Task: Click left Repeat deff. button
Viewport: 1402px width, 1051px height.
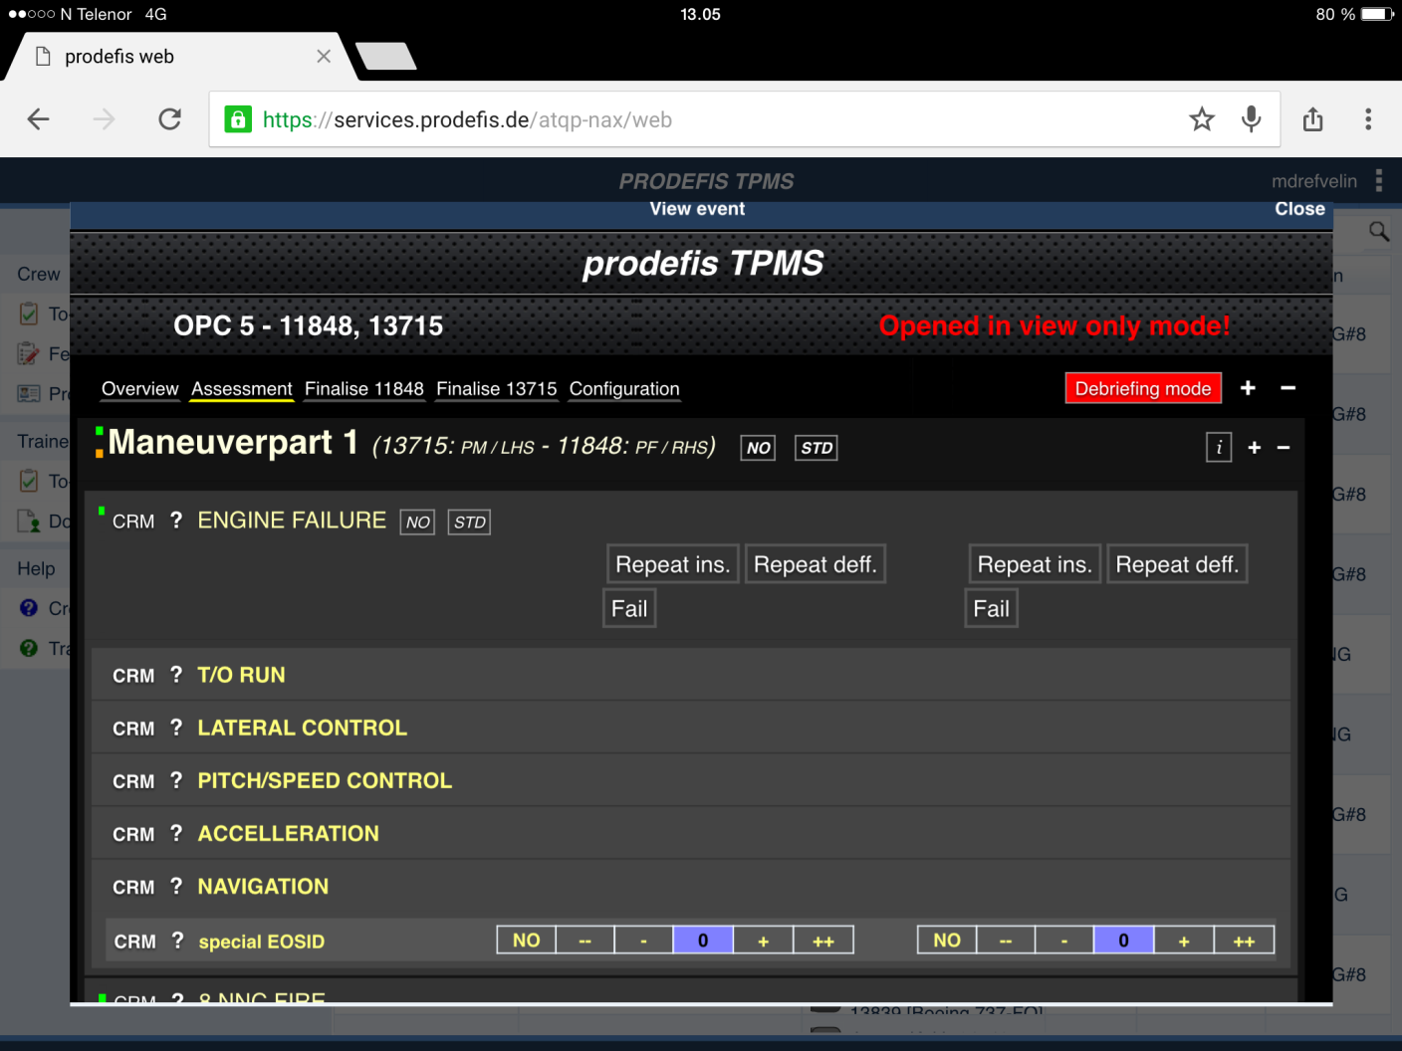Action: pyautogui.click(x=816, y=564)
